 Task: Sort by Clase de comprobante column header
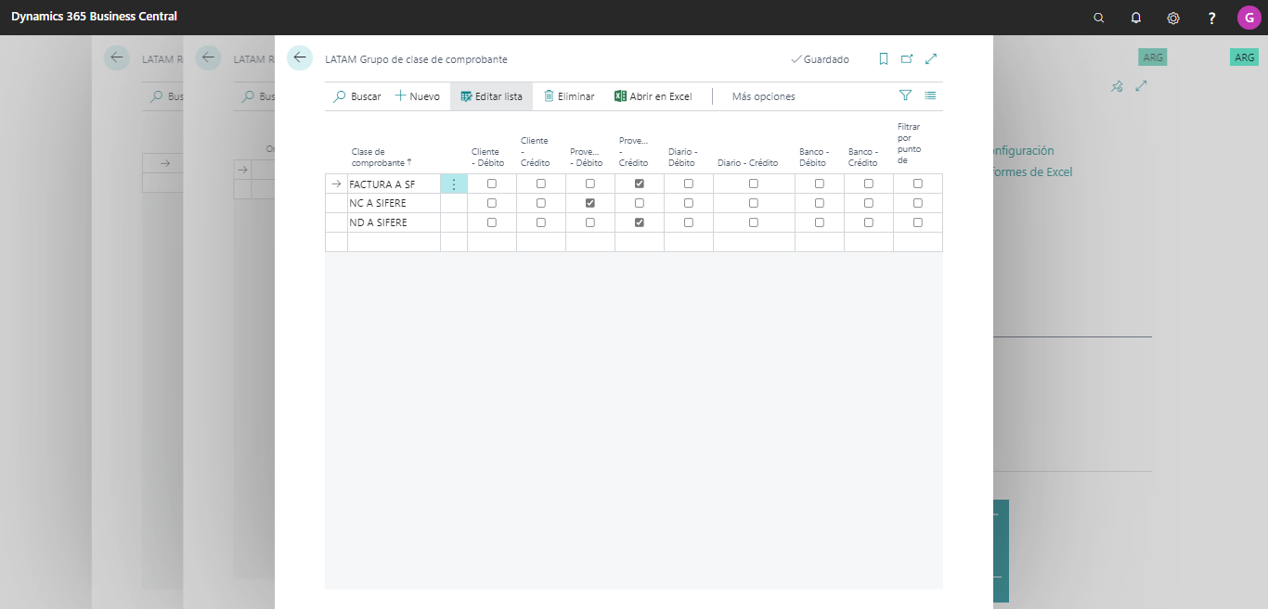381,157
